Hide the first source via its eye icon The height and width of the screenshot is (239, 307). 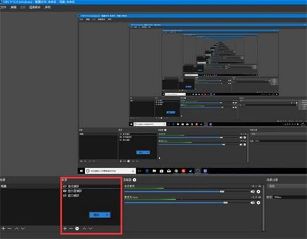[x=65, y=186]
